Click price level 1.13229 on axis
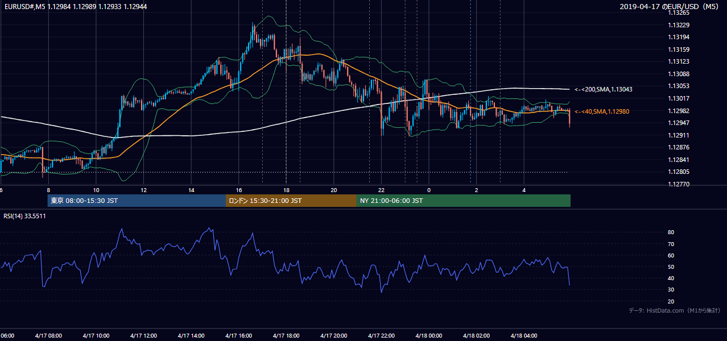 (679, 25)
